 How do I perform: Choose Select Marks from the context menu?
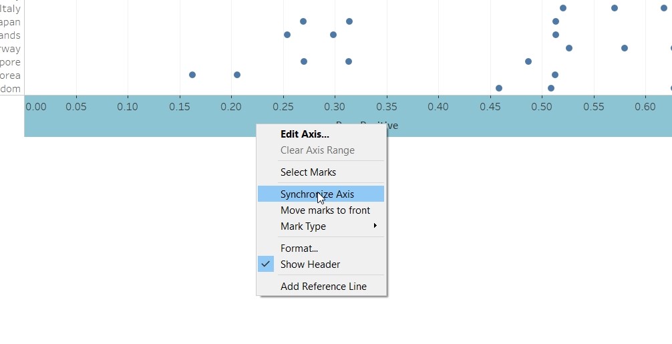click(308, 172)
